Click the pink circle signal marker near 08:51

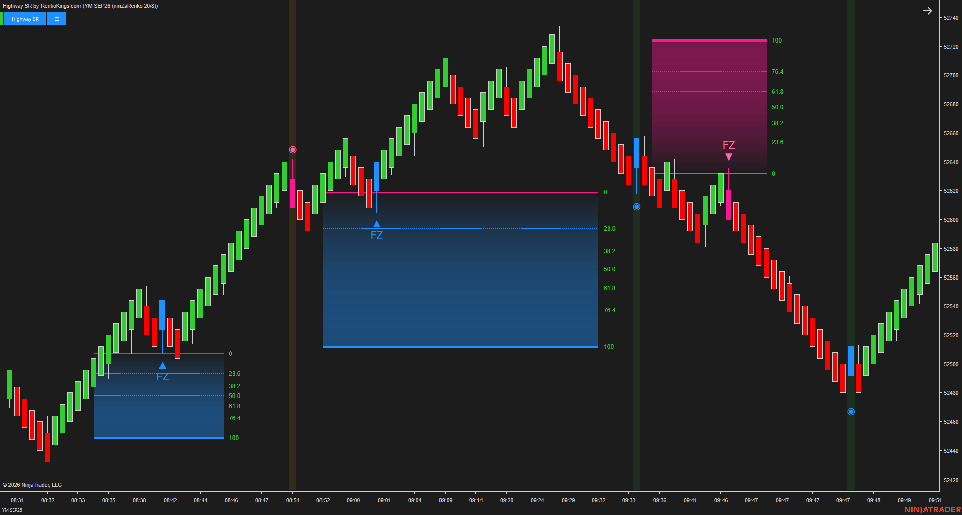point(292,150)
